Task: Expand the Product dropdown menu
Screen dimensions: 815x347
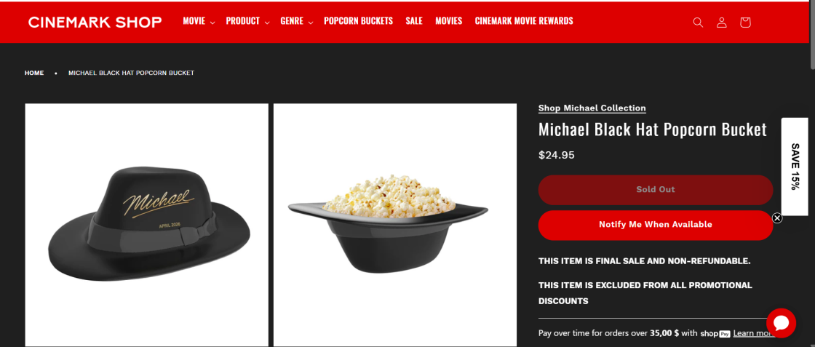Action: point(247,21)
